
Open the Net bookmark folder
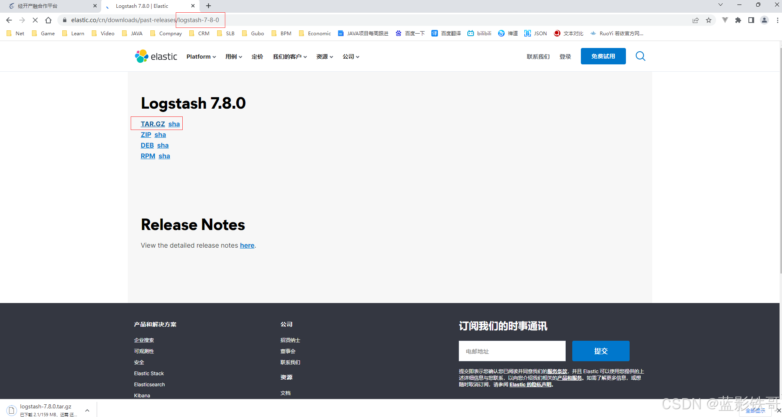click(x=16, y=34)
